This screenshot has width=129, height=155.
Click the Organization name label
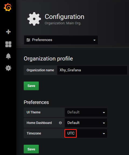click(40, 70)
